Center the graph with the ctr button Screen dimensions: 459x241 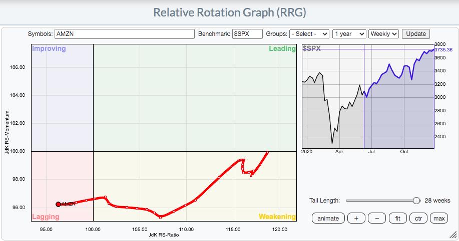pyautogui.click(x=418, y=219)
